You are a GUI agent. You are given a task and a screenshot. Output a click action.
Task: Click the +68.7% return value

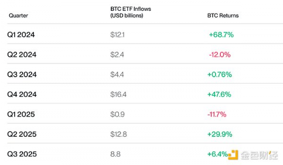[x=221, y=35]
